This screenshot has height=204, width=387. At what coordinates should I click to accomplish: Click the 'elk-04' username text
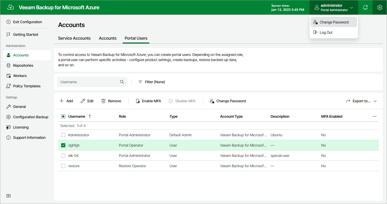(x=73, y=156)
